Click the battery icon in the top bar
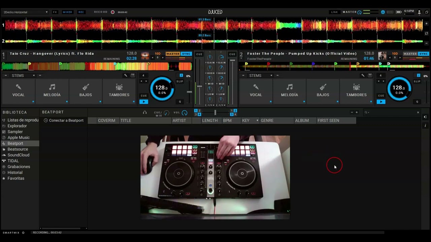The height and width of the screenshot is (242, 431). coord(399,12)
